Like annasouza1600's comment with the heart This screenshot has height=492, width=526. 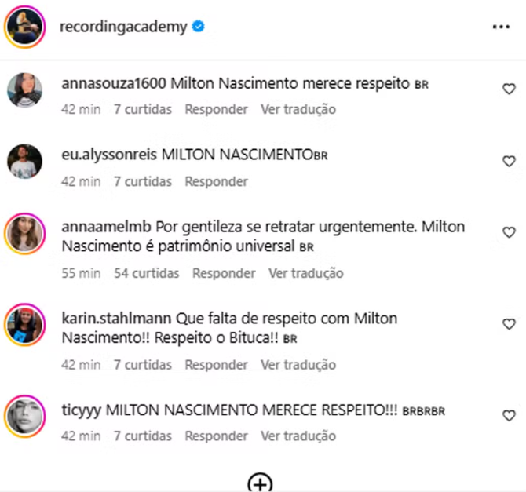[x=509, y=89]
